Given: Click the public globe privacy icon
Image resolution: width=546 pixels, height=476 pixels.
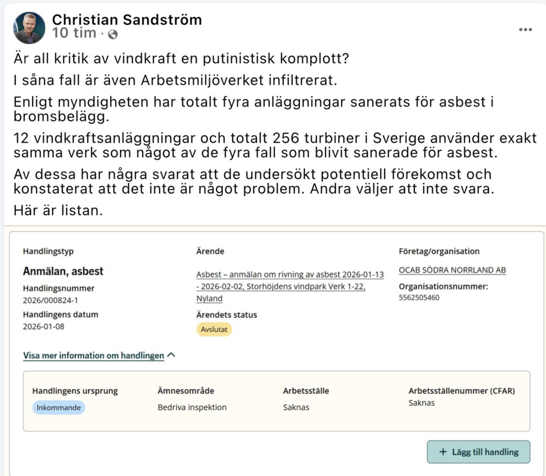Looking at the screenshot, I should tap(113, 35).
